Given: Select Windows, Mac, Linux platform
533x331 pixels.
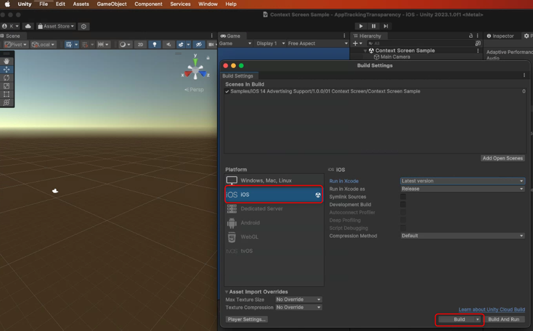Looking at the screenshot, I should click(274, 181).
